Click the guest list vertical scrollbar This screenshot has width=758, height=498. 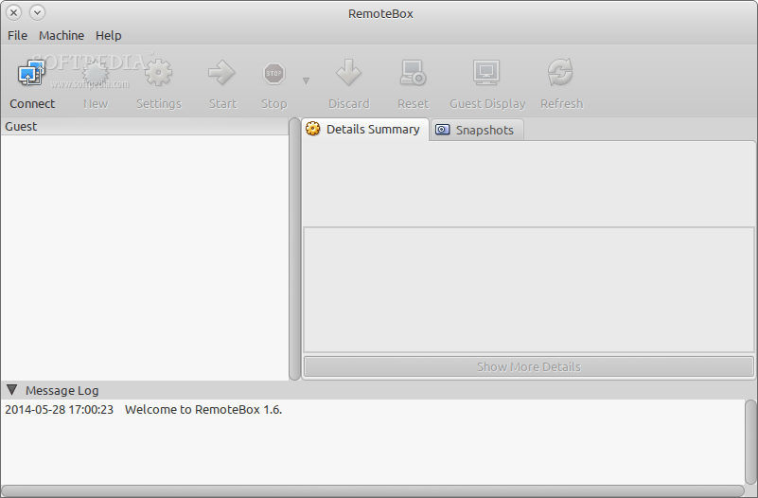(294, 248)
